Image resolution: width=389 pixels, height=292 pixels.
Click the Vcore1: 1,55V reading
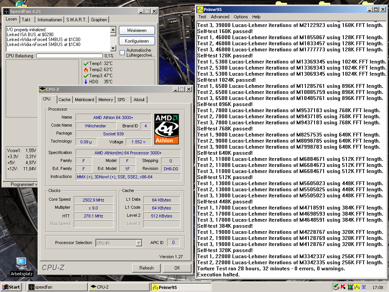point(22,151)
